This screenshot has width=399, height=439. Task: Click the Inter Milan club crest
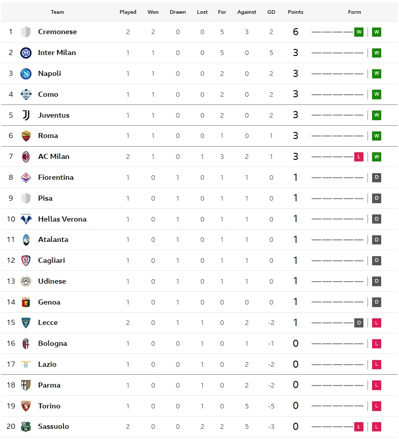(26, 52)
